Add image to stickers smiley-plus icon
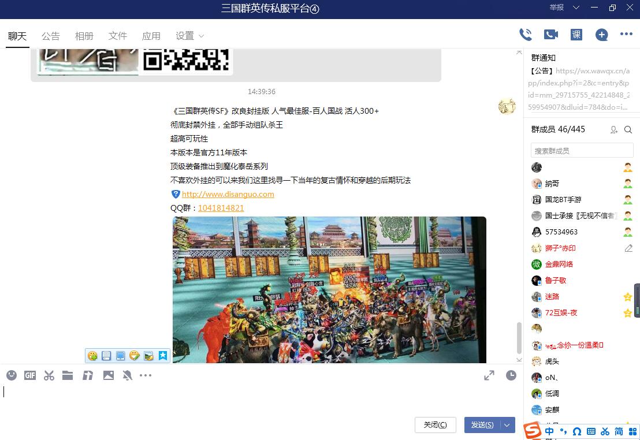Image resolution: width=640 pixels, height=440 pixels. coord(92,356)
